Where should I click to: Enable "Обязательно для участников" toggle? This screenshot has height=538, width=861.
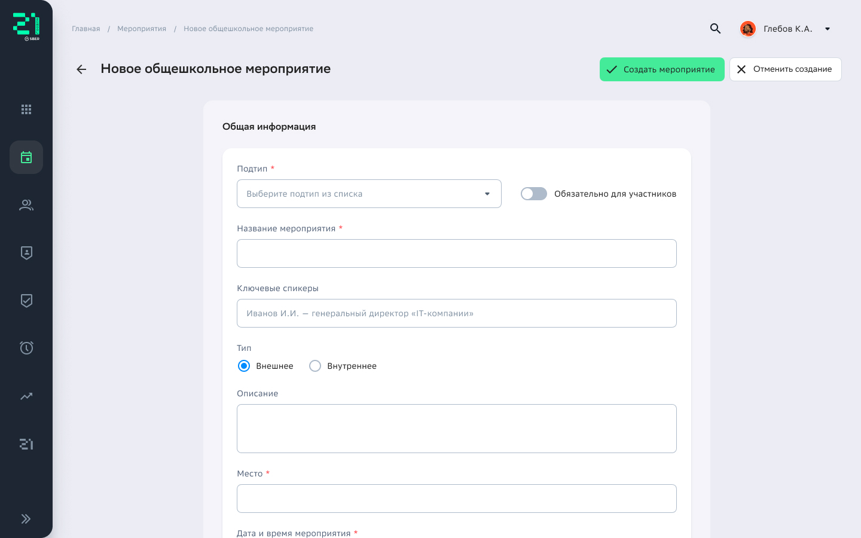click(533, 194)
